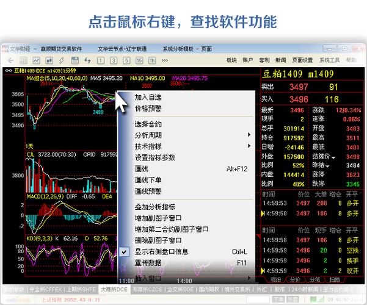Select the 中金所CFFEX exchange tab

[46, 290]
